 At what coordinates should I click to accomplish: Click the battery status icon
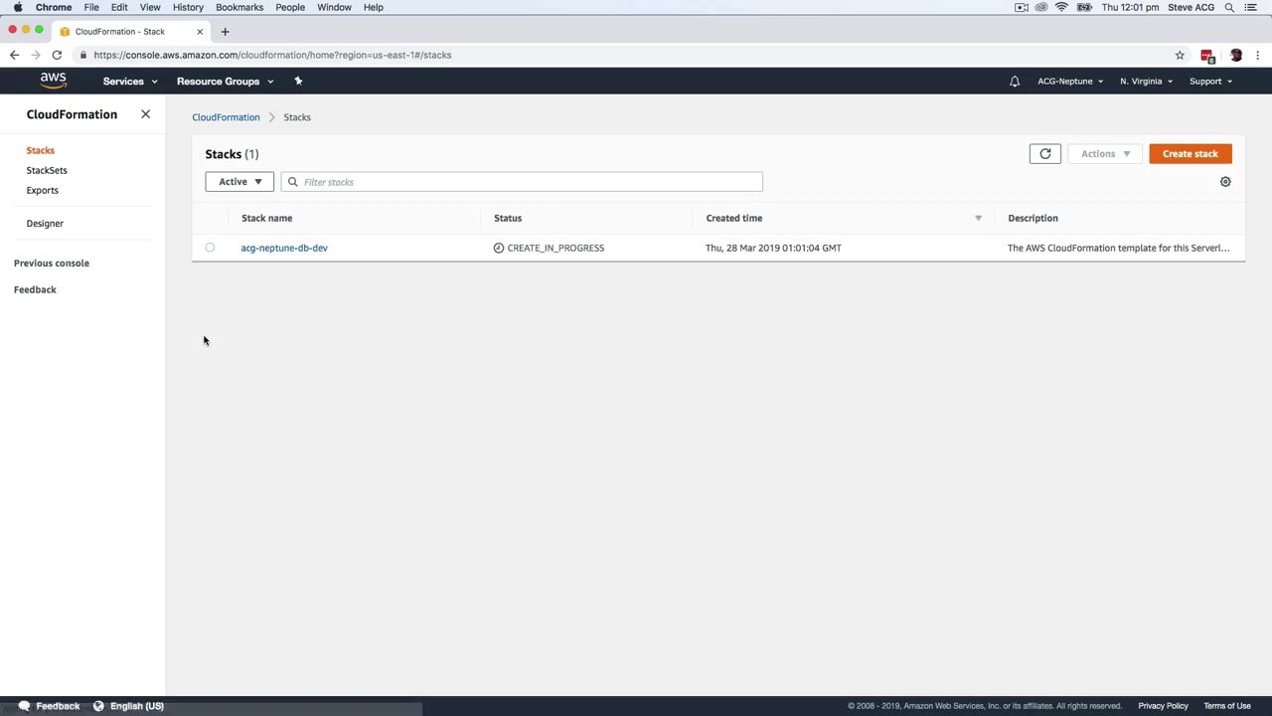point(1084,7)
